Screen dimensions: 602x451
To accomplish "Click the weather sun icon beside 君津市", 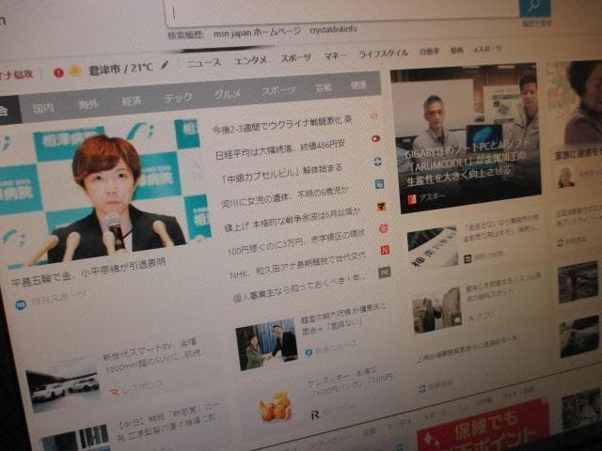I will coord(74,71).
